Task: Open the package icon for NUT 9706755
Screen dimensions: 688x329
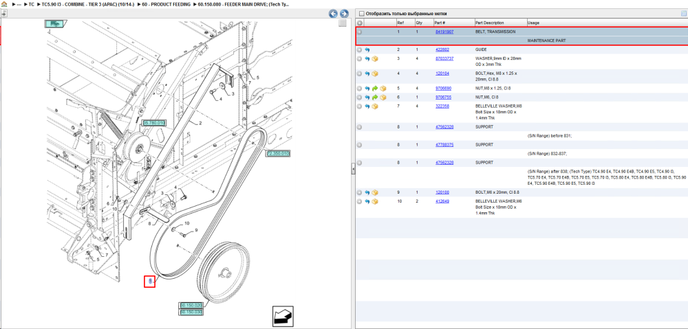Action: tap(383, 98)
